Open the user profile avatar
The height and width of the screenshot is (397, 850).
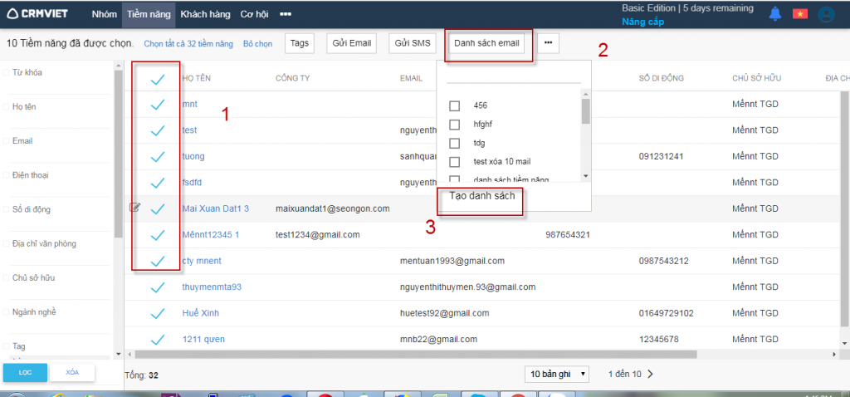click(825, 14)
